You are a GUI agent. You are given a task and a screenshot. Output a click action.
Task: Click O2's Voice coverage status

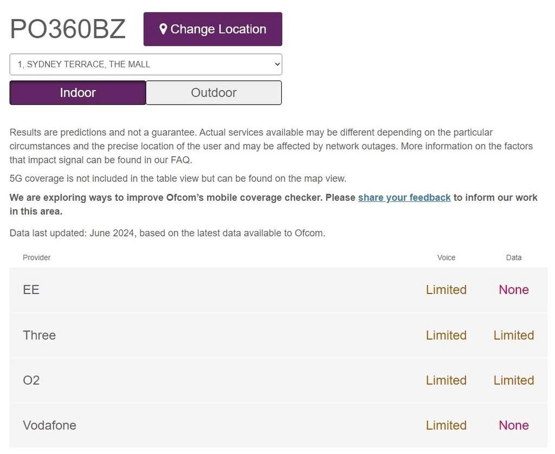(446, 380)
